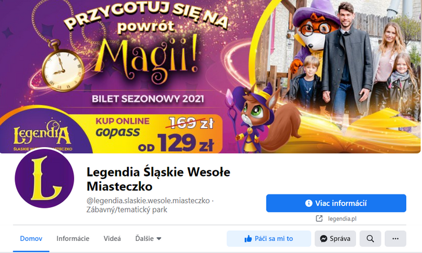Open the Informácie tab
422x253 pixels.
(73, 239)
